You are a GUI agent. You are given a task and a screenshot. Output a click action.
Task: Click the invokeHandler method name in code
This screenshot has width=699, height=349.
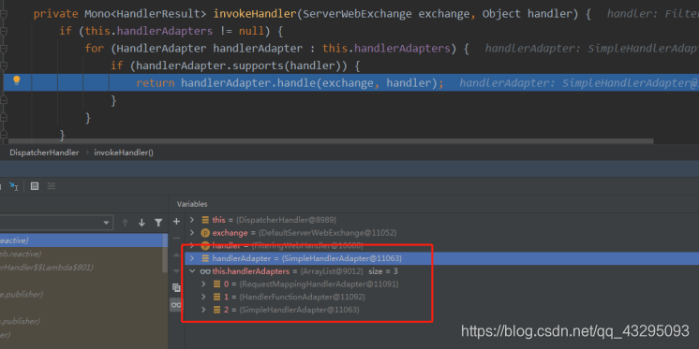coord(255,14)
